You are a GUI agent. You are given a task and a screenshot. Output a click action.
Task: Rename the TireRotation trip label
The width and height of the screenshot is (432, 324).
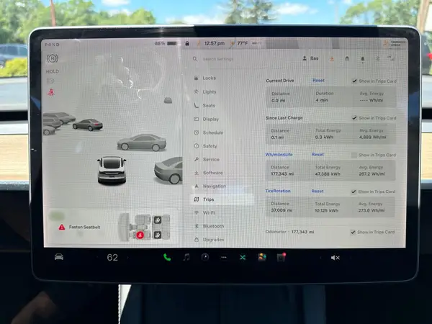click(278, 191)
